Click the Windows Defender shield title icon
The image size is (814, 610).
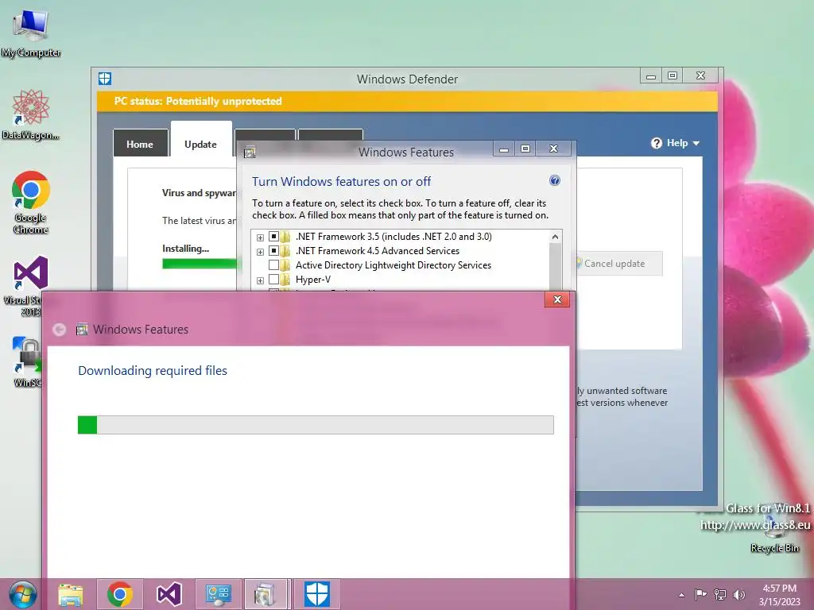pos(105,79)
